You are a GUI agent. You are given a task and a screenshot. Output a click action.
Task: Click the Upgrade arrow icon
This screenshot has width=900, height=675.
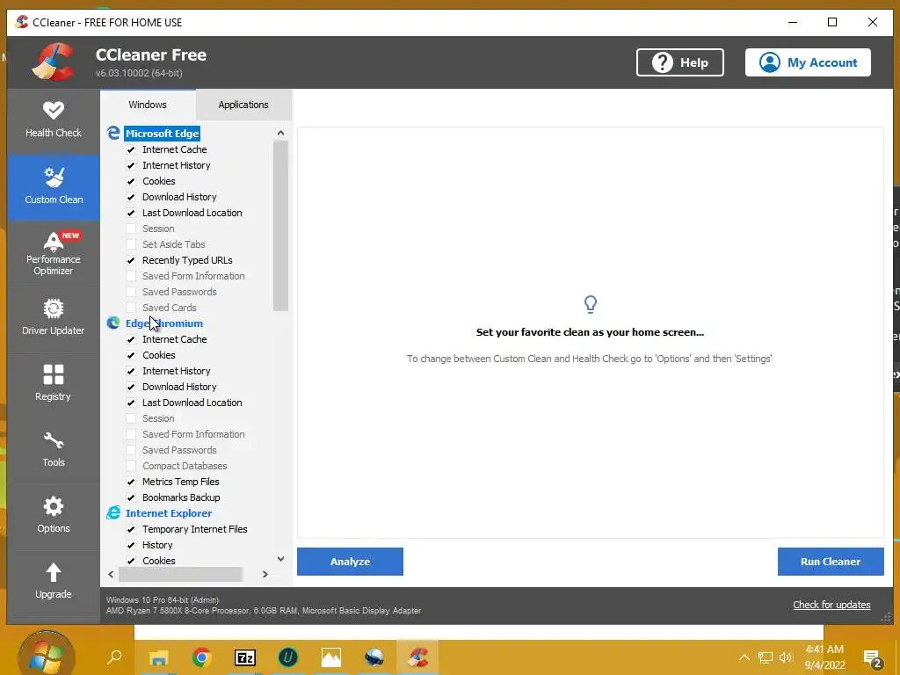(x=54, y=572)
